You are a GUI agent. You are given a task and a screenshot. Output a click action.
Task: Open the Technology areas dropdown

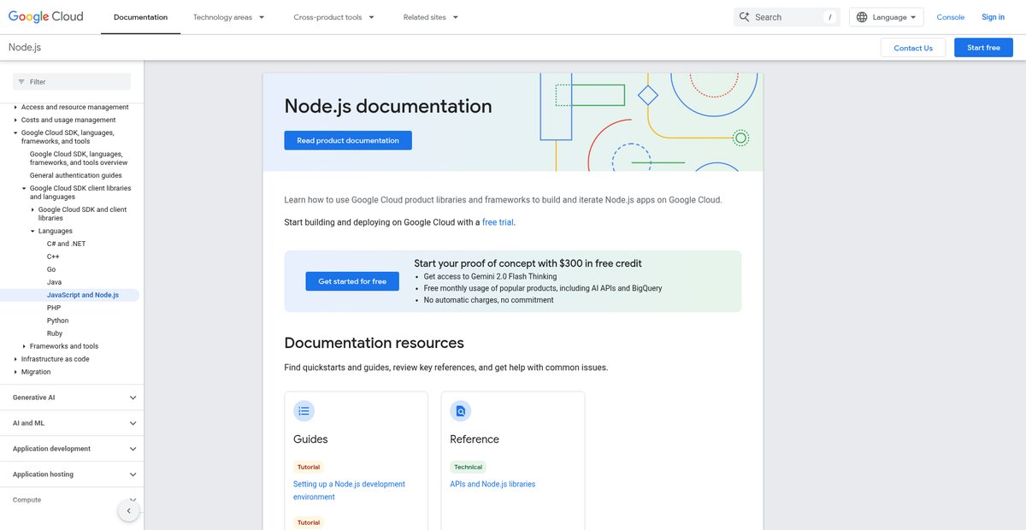228,17
